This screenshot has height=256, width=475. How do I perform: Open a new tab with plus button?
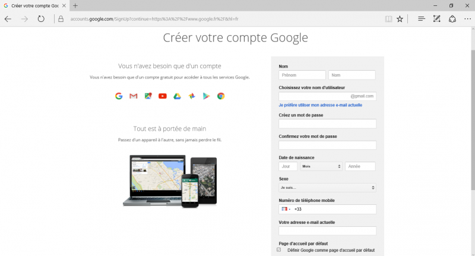tap(75, 5)
